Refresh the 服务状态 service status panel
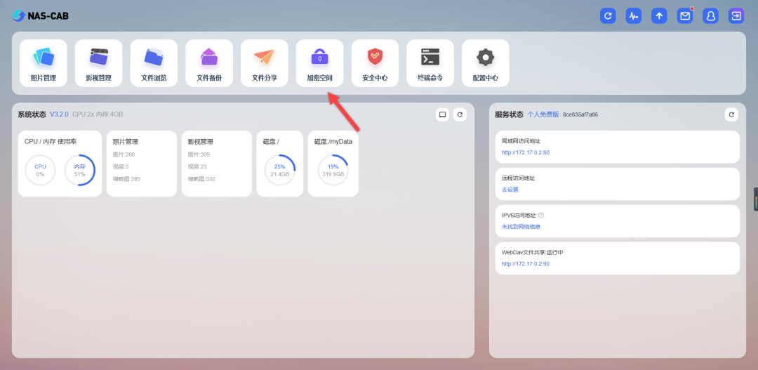The image size is (758, 370). coord(731,114)
